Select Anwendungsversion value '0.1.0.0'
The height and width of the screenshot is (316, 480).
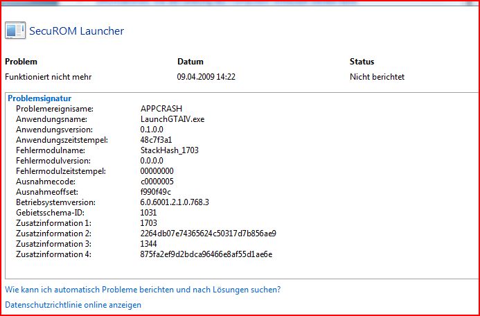pyautogui.click(x=152, y=130)
